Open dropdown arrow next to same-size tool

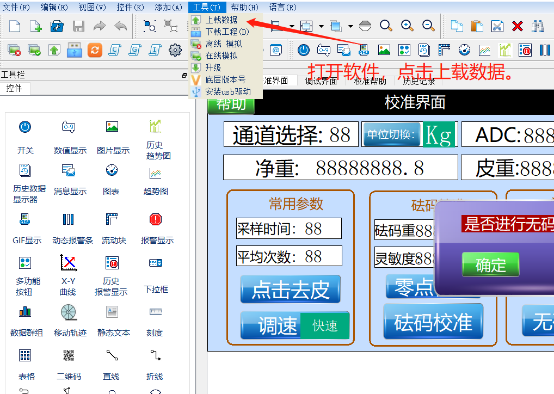pos(321,26)
